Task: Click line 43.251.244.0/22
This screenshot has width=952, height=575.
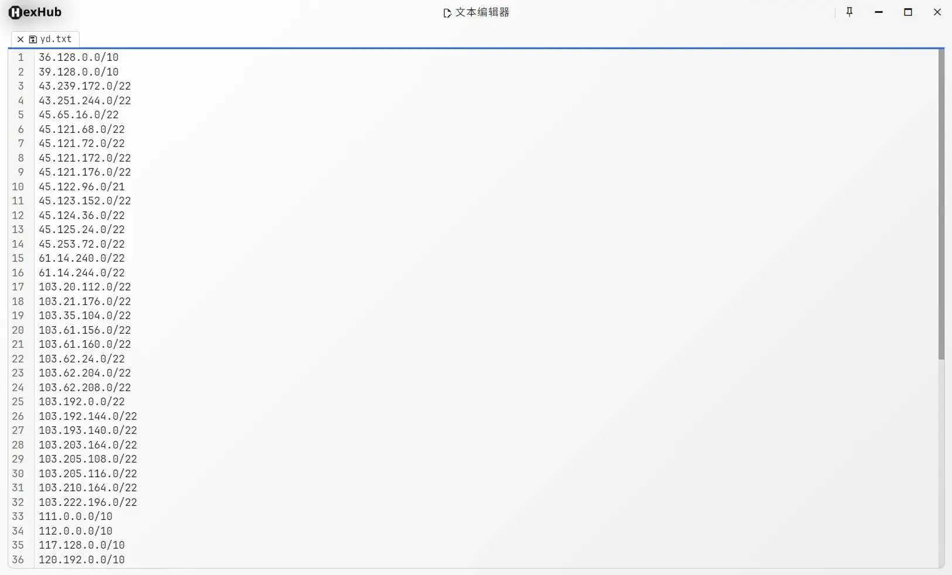Action: coord(85,100)
